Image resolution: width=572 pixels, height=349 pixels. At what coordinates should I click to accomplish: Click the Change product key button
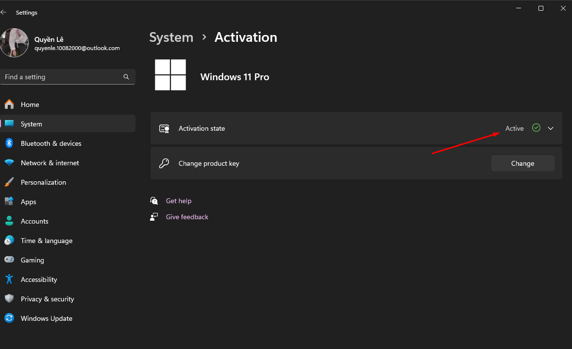pyautogui.click(x=522, y=163)
